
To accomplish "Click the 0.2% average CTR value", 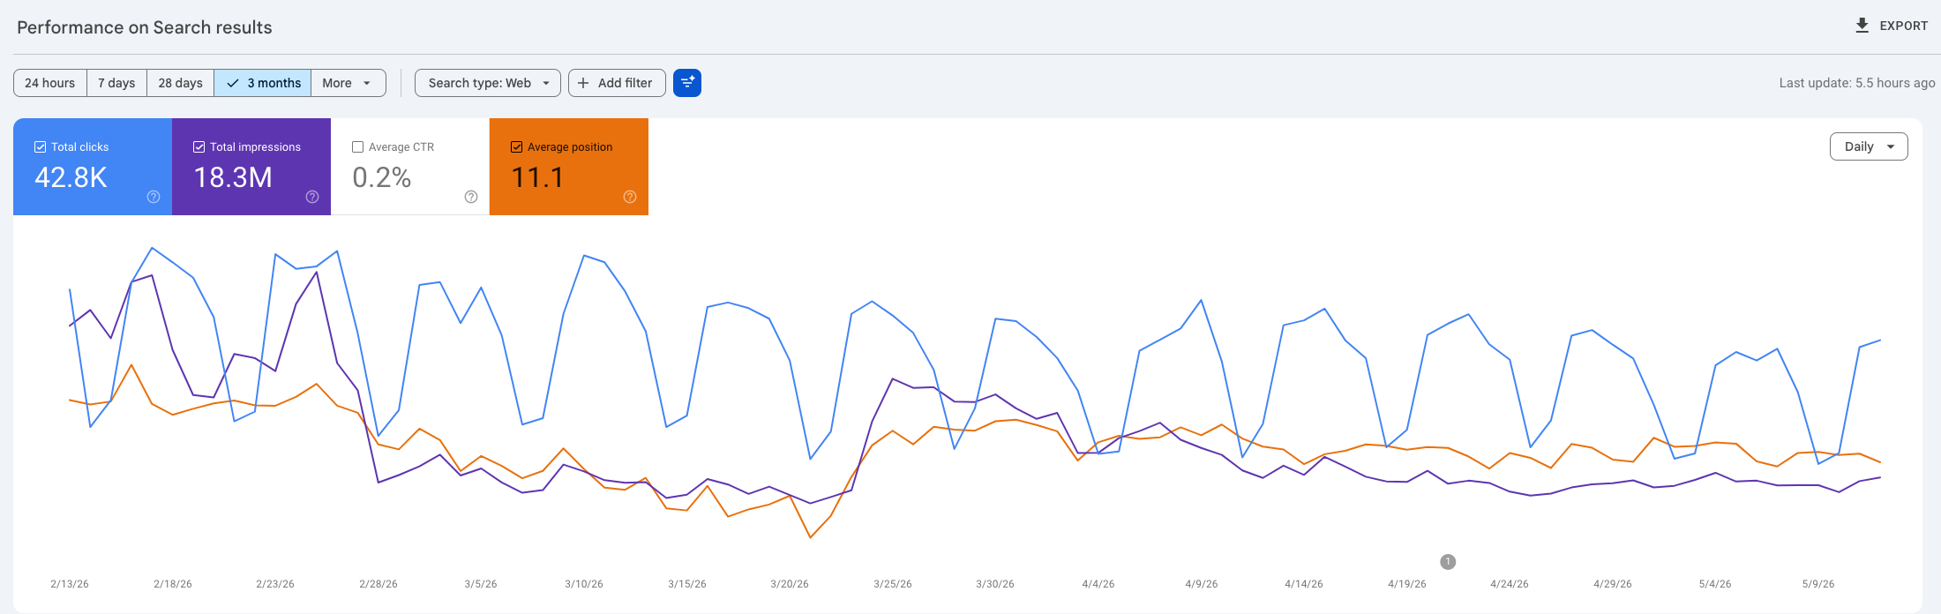I will [382, 177].
